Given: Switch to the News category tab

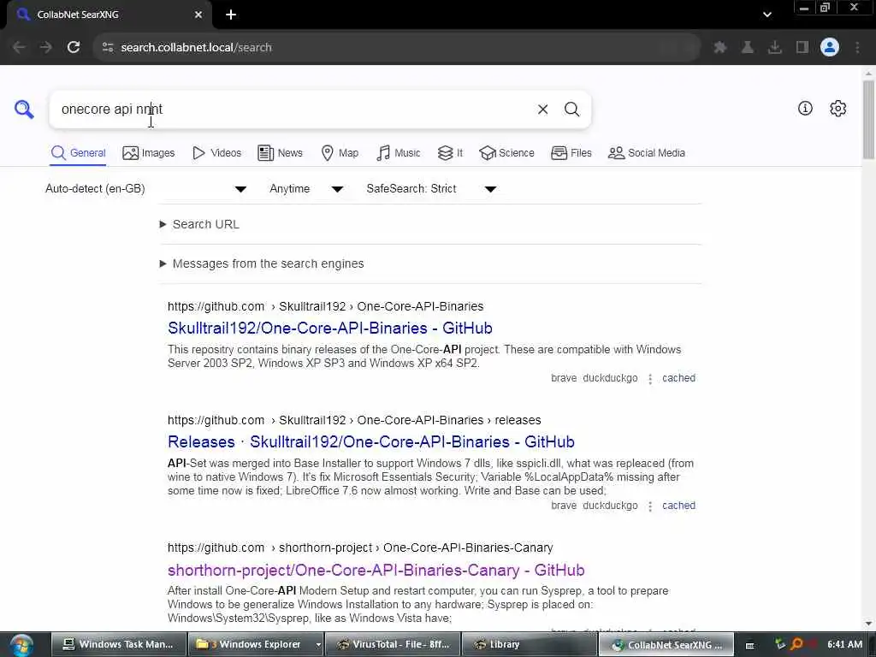Looking at the screenshot, I should [280, 152].
